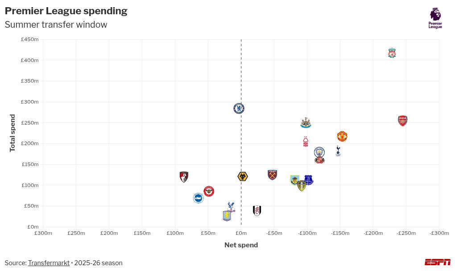Viewport: 455px width, 271px height.
Task: Click the Bournemouth crest data point
Action: pos(184,177)
